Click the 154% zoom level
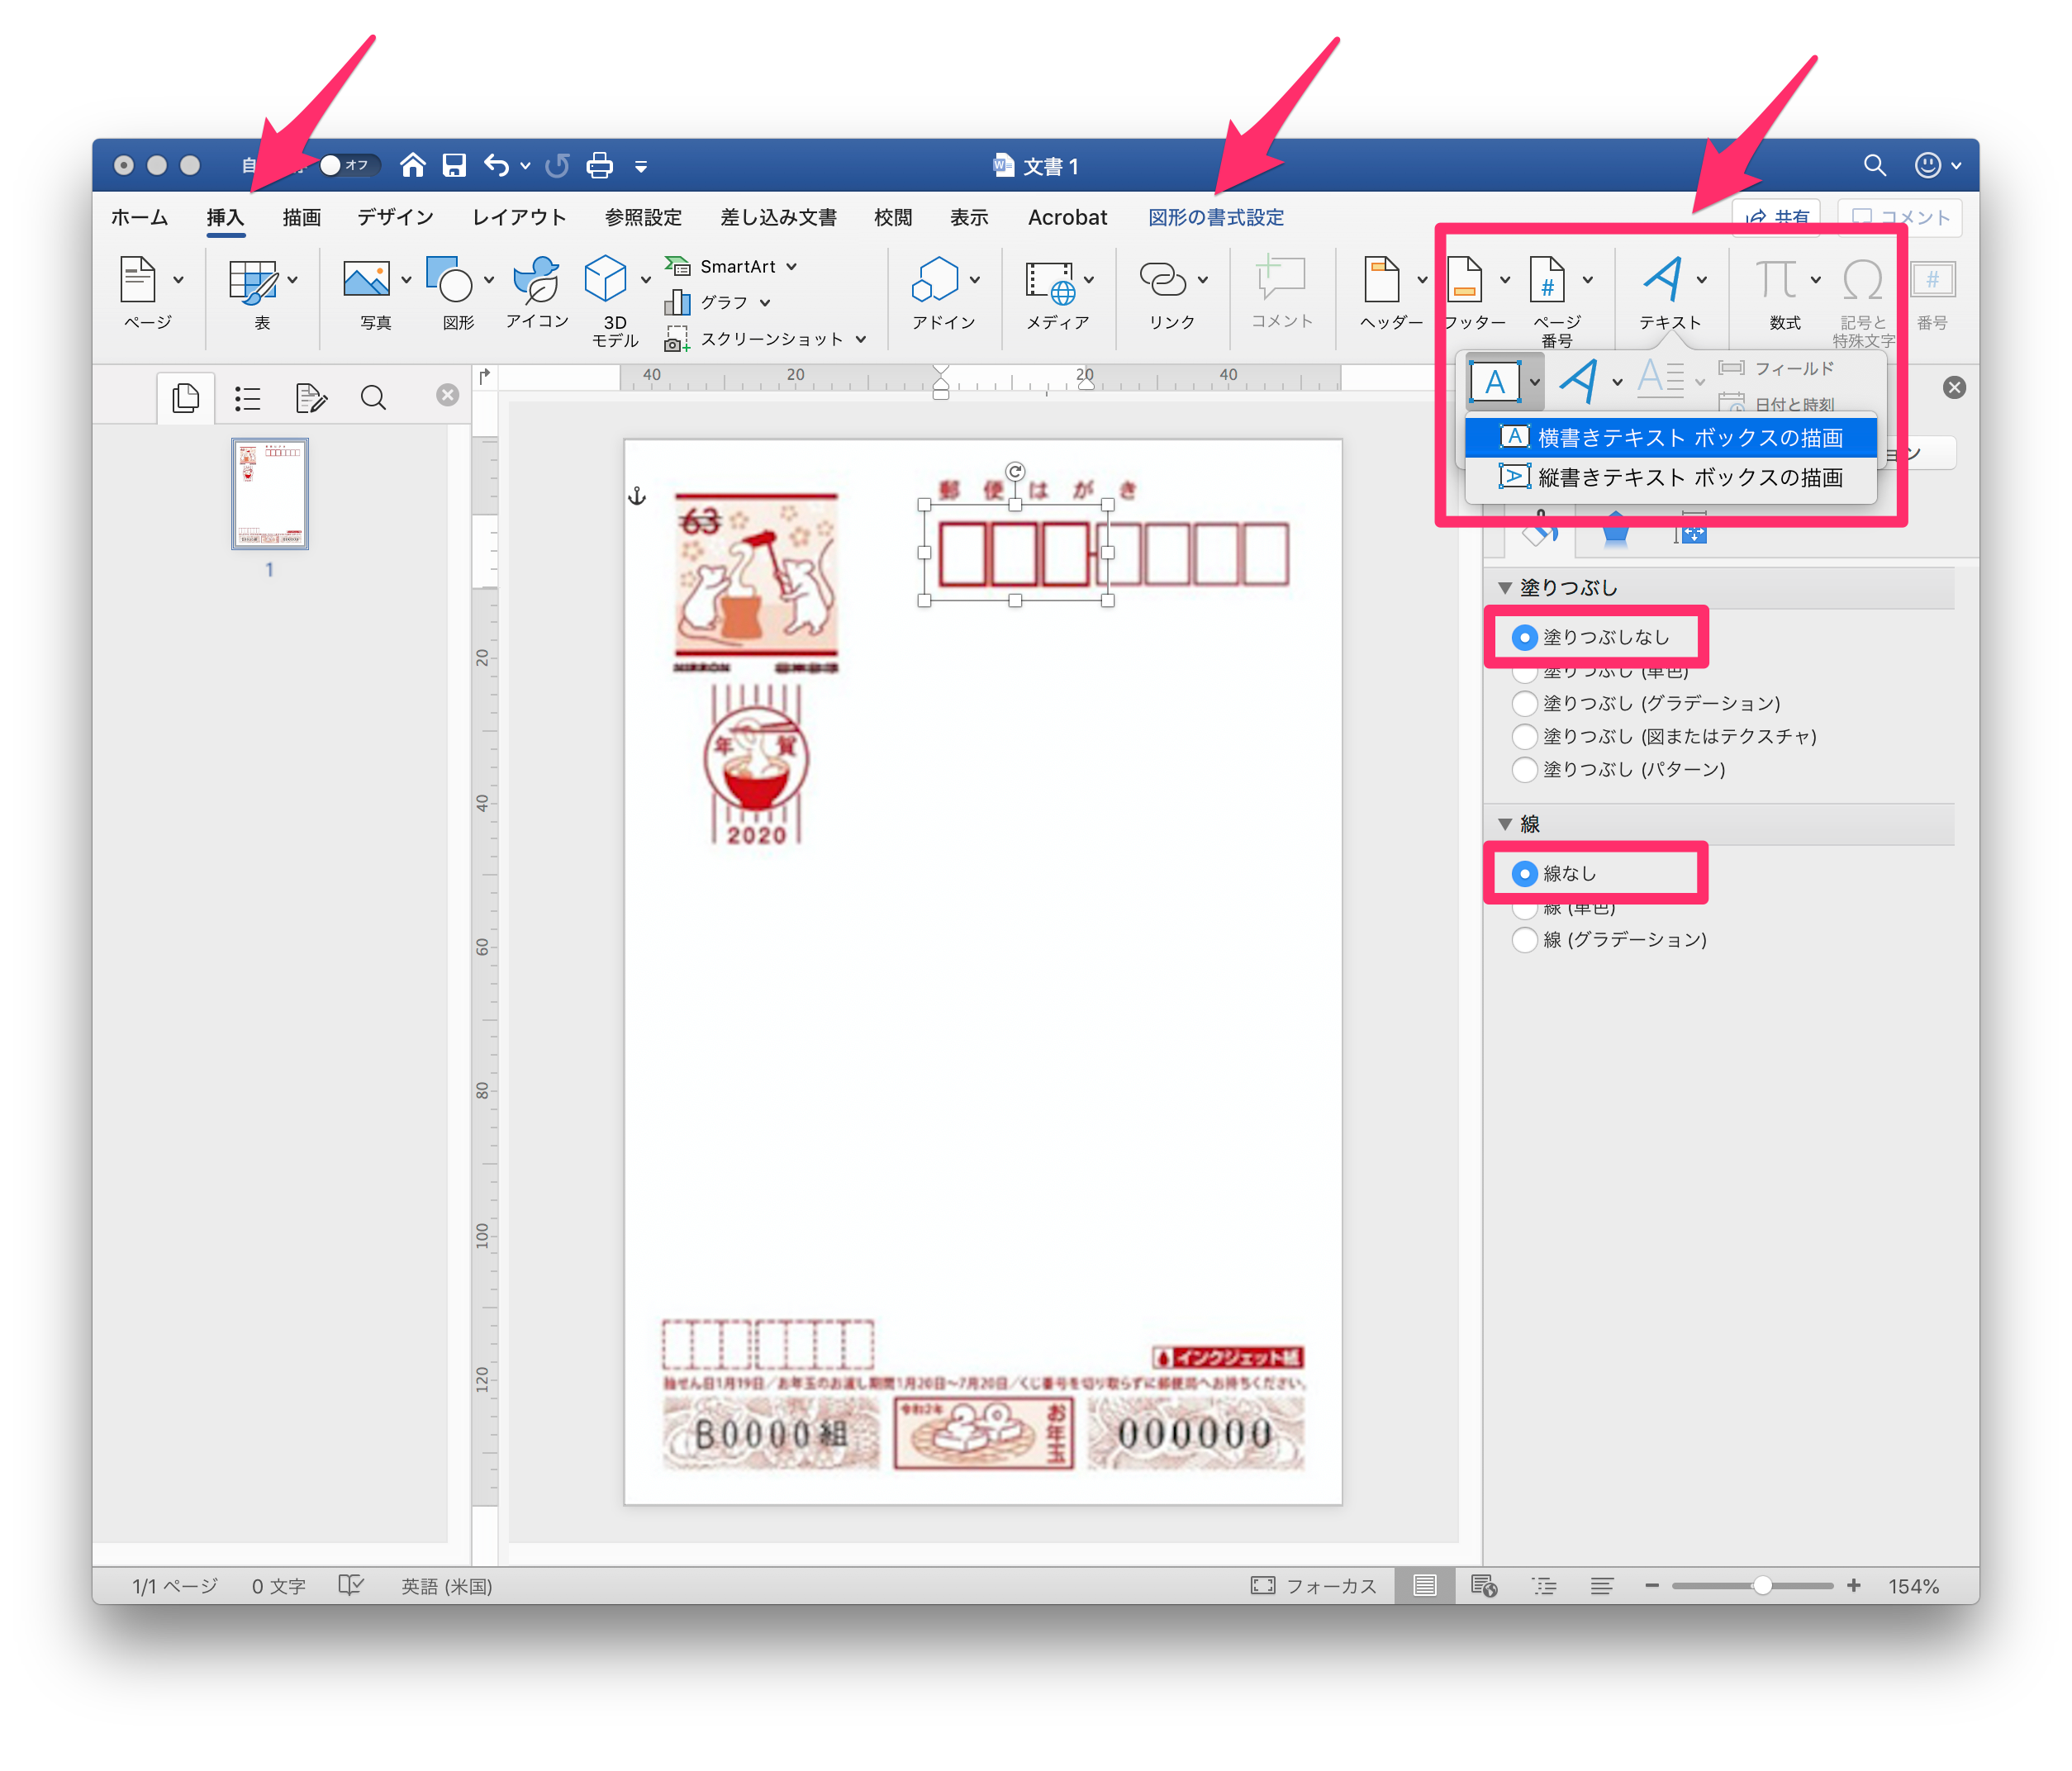Image resolution: width=2072 pixels, height=1771 pixels. coord(1913,1586)
